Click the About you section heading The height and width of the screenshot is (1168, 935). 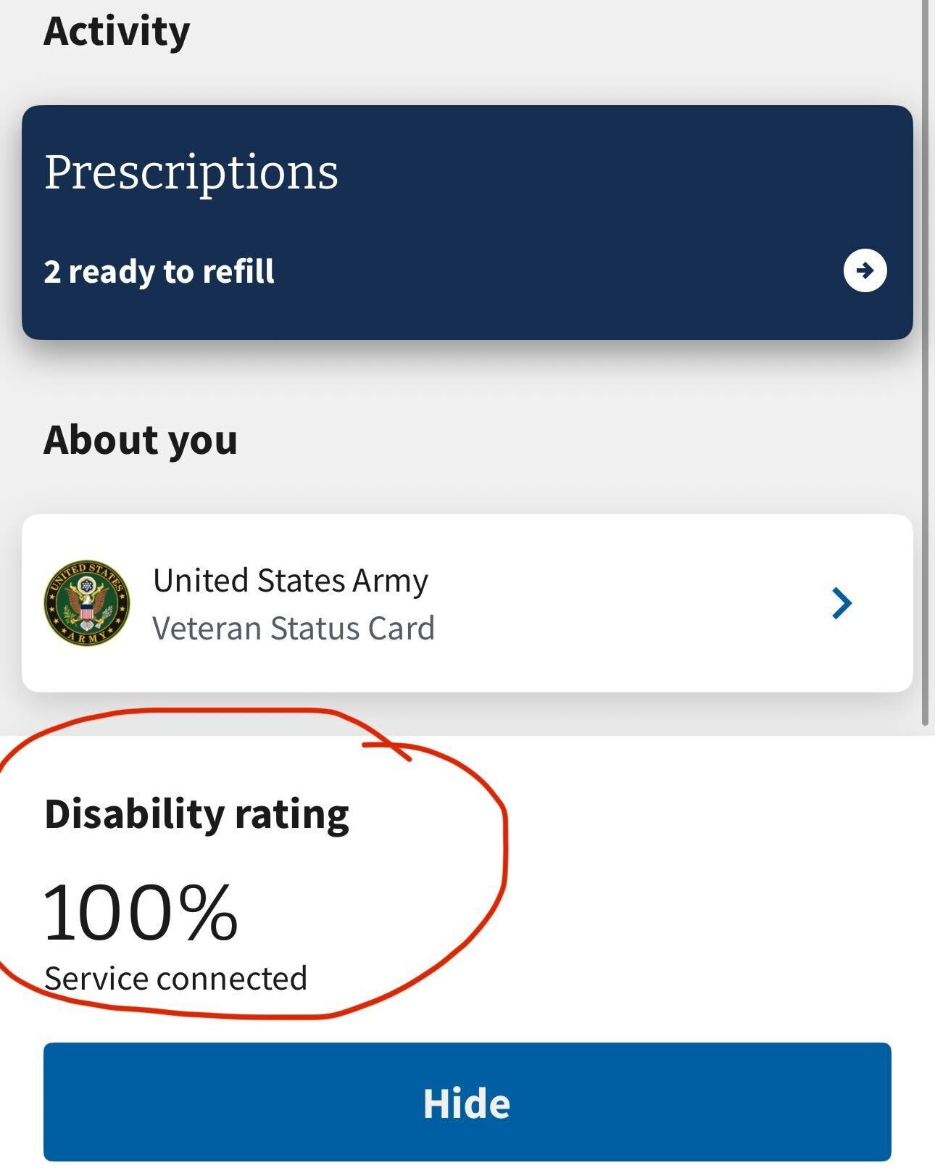pyautogui.click(x=141, y=440)
